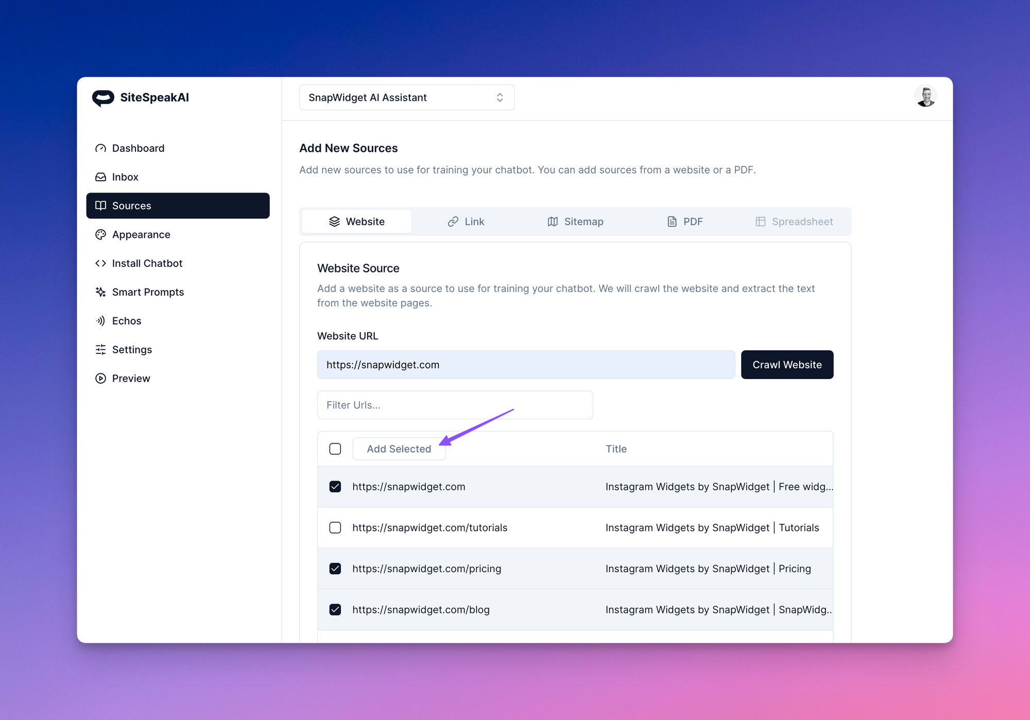Click the Add Selected button
1030x720 pixels.
tap(399, 449)
